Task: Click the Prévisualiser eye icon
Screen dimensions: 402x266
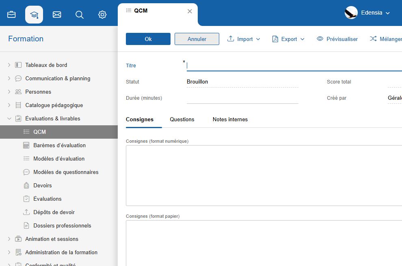Action: pos(320,39)
